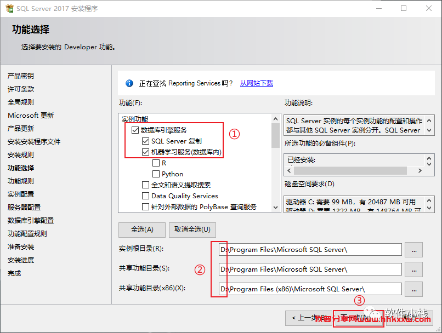This screenshot has width=442, height=333.
Task: Select 安装安装程序文件 step in sidebar
Action: 34,142
